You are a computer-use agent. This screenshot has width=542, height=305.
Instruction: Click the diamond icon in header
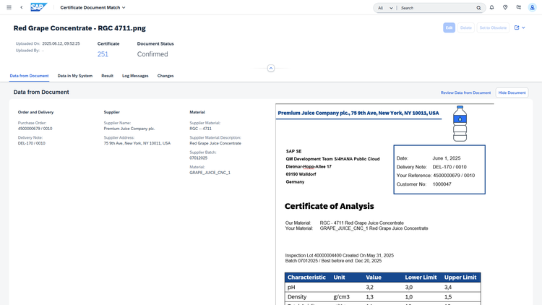tap(505, 7)
